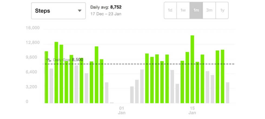Choose the 1m time range tab
Screen dimensions: 265x119
coord(196,10)
